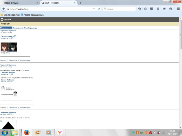Viewport: 182px width, 136px height.
Task: Open Терентий Шуперов profile, сегодня в 17:20 post
Action: (8, 112)
